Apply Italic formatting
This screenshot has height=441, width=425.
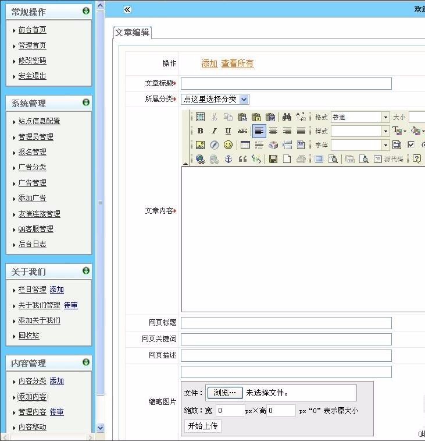click(214, 130)
